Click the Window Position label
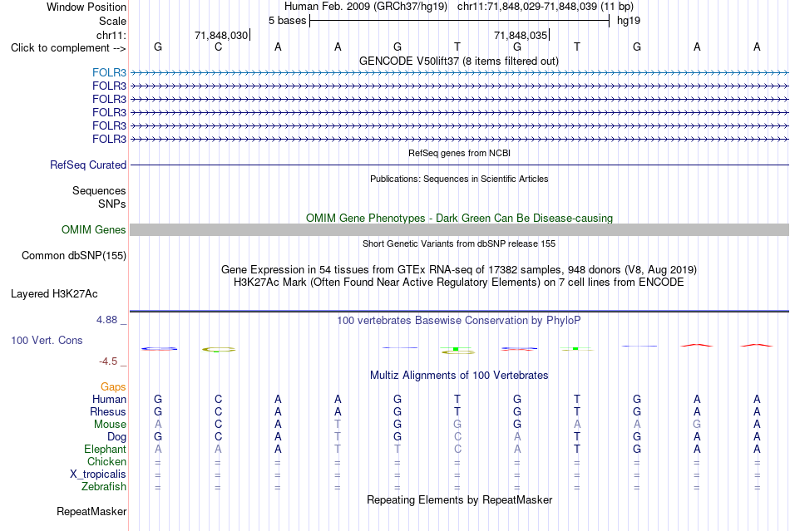This screenshot has height=531, width=790. point(86,7)
